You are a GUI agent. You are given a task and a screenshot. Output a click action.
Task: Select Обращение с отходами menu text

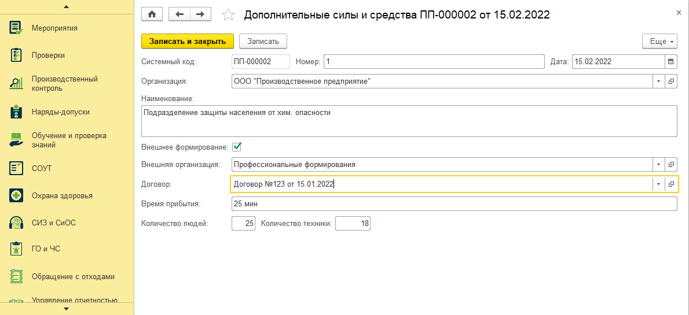[73, 277]
